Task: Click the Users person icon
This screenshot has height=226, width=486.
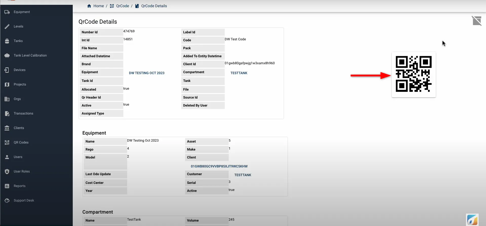Action: point(7,157)
